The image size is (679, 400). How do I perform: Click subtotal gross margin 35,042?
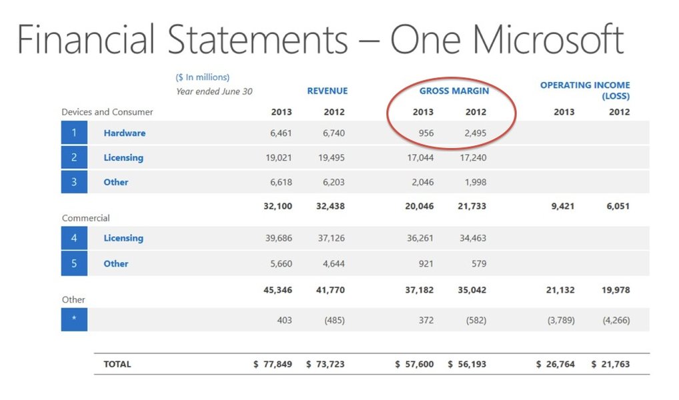point(472,290)
